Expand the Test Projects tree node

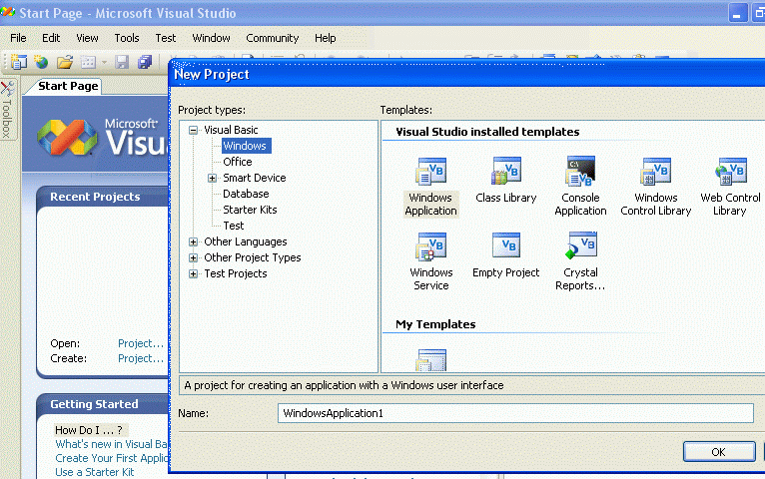193,273
